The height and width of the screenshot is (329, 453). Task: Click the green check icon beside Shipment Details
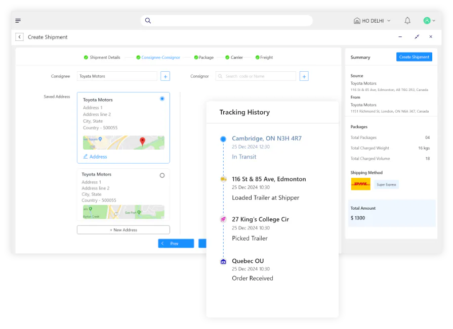pyautogui.click(x=86, y=58)
